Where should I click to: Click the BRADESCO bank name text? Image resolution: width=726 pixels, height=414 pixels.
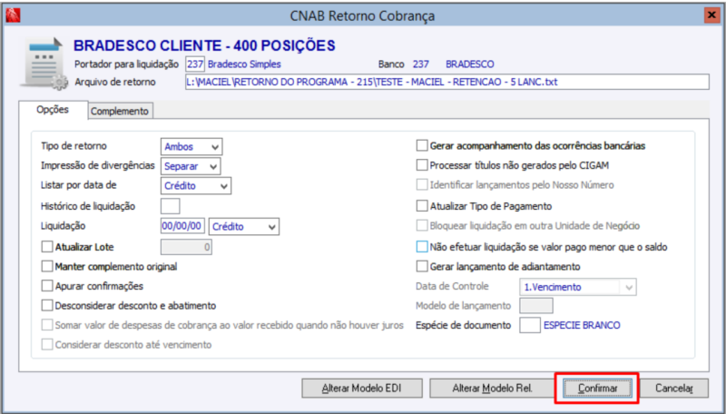[470, 64]
